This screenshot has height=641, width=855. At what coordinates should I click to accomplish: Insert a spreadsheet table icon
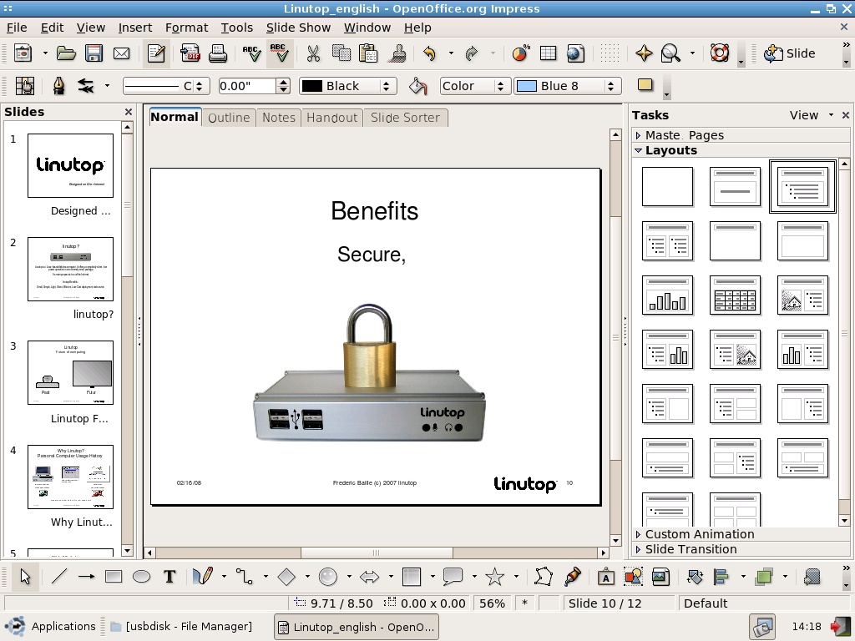pyautogui.click(x=548, y=53)
